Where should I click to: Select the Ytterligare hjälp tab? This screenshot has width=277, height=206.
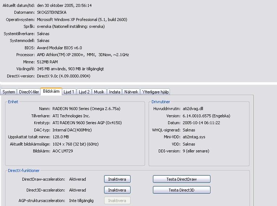[155, 92]
